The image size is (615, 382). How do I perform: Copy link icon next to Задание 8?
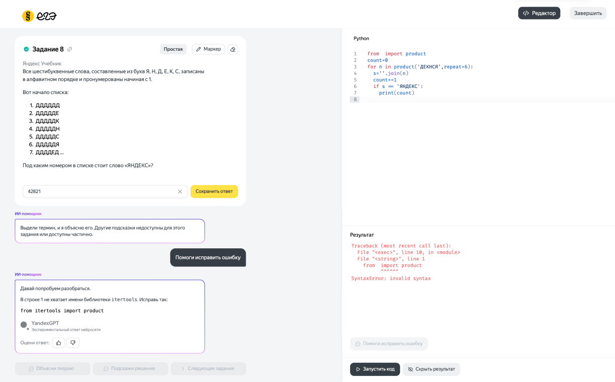70,49
